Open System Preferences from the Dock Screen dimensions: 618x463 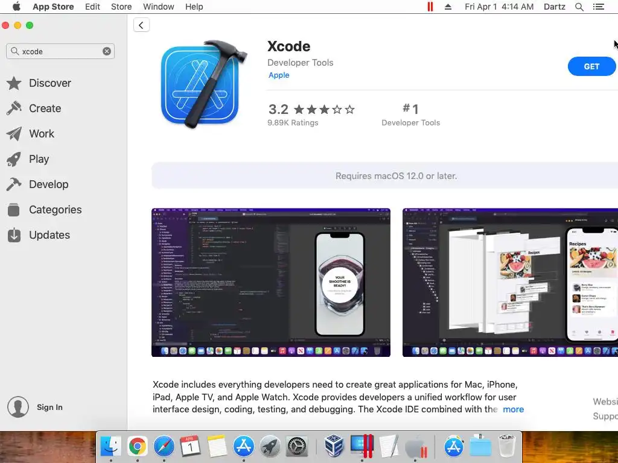point(296,447)
